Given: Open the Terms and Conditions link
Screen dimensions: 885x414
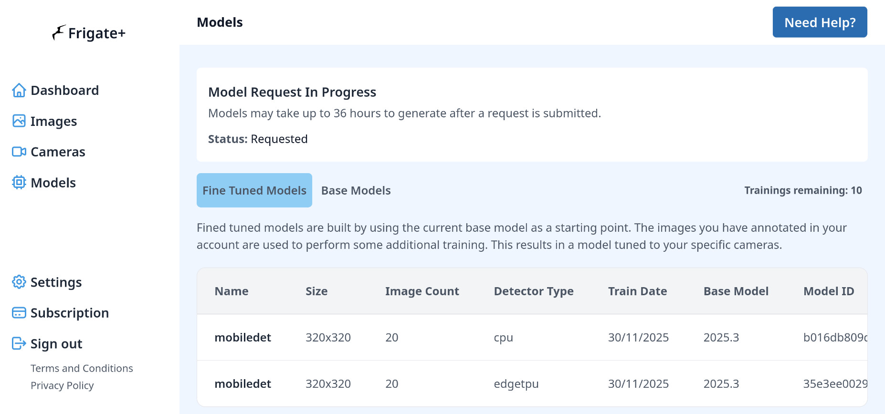Looking at the screenshot, I should tap(82, 368).
